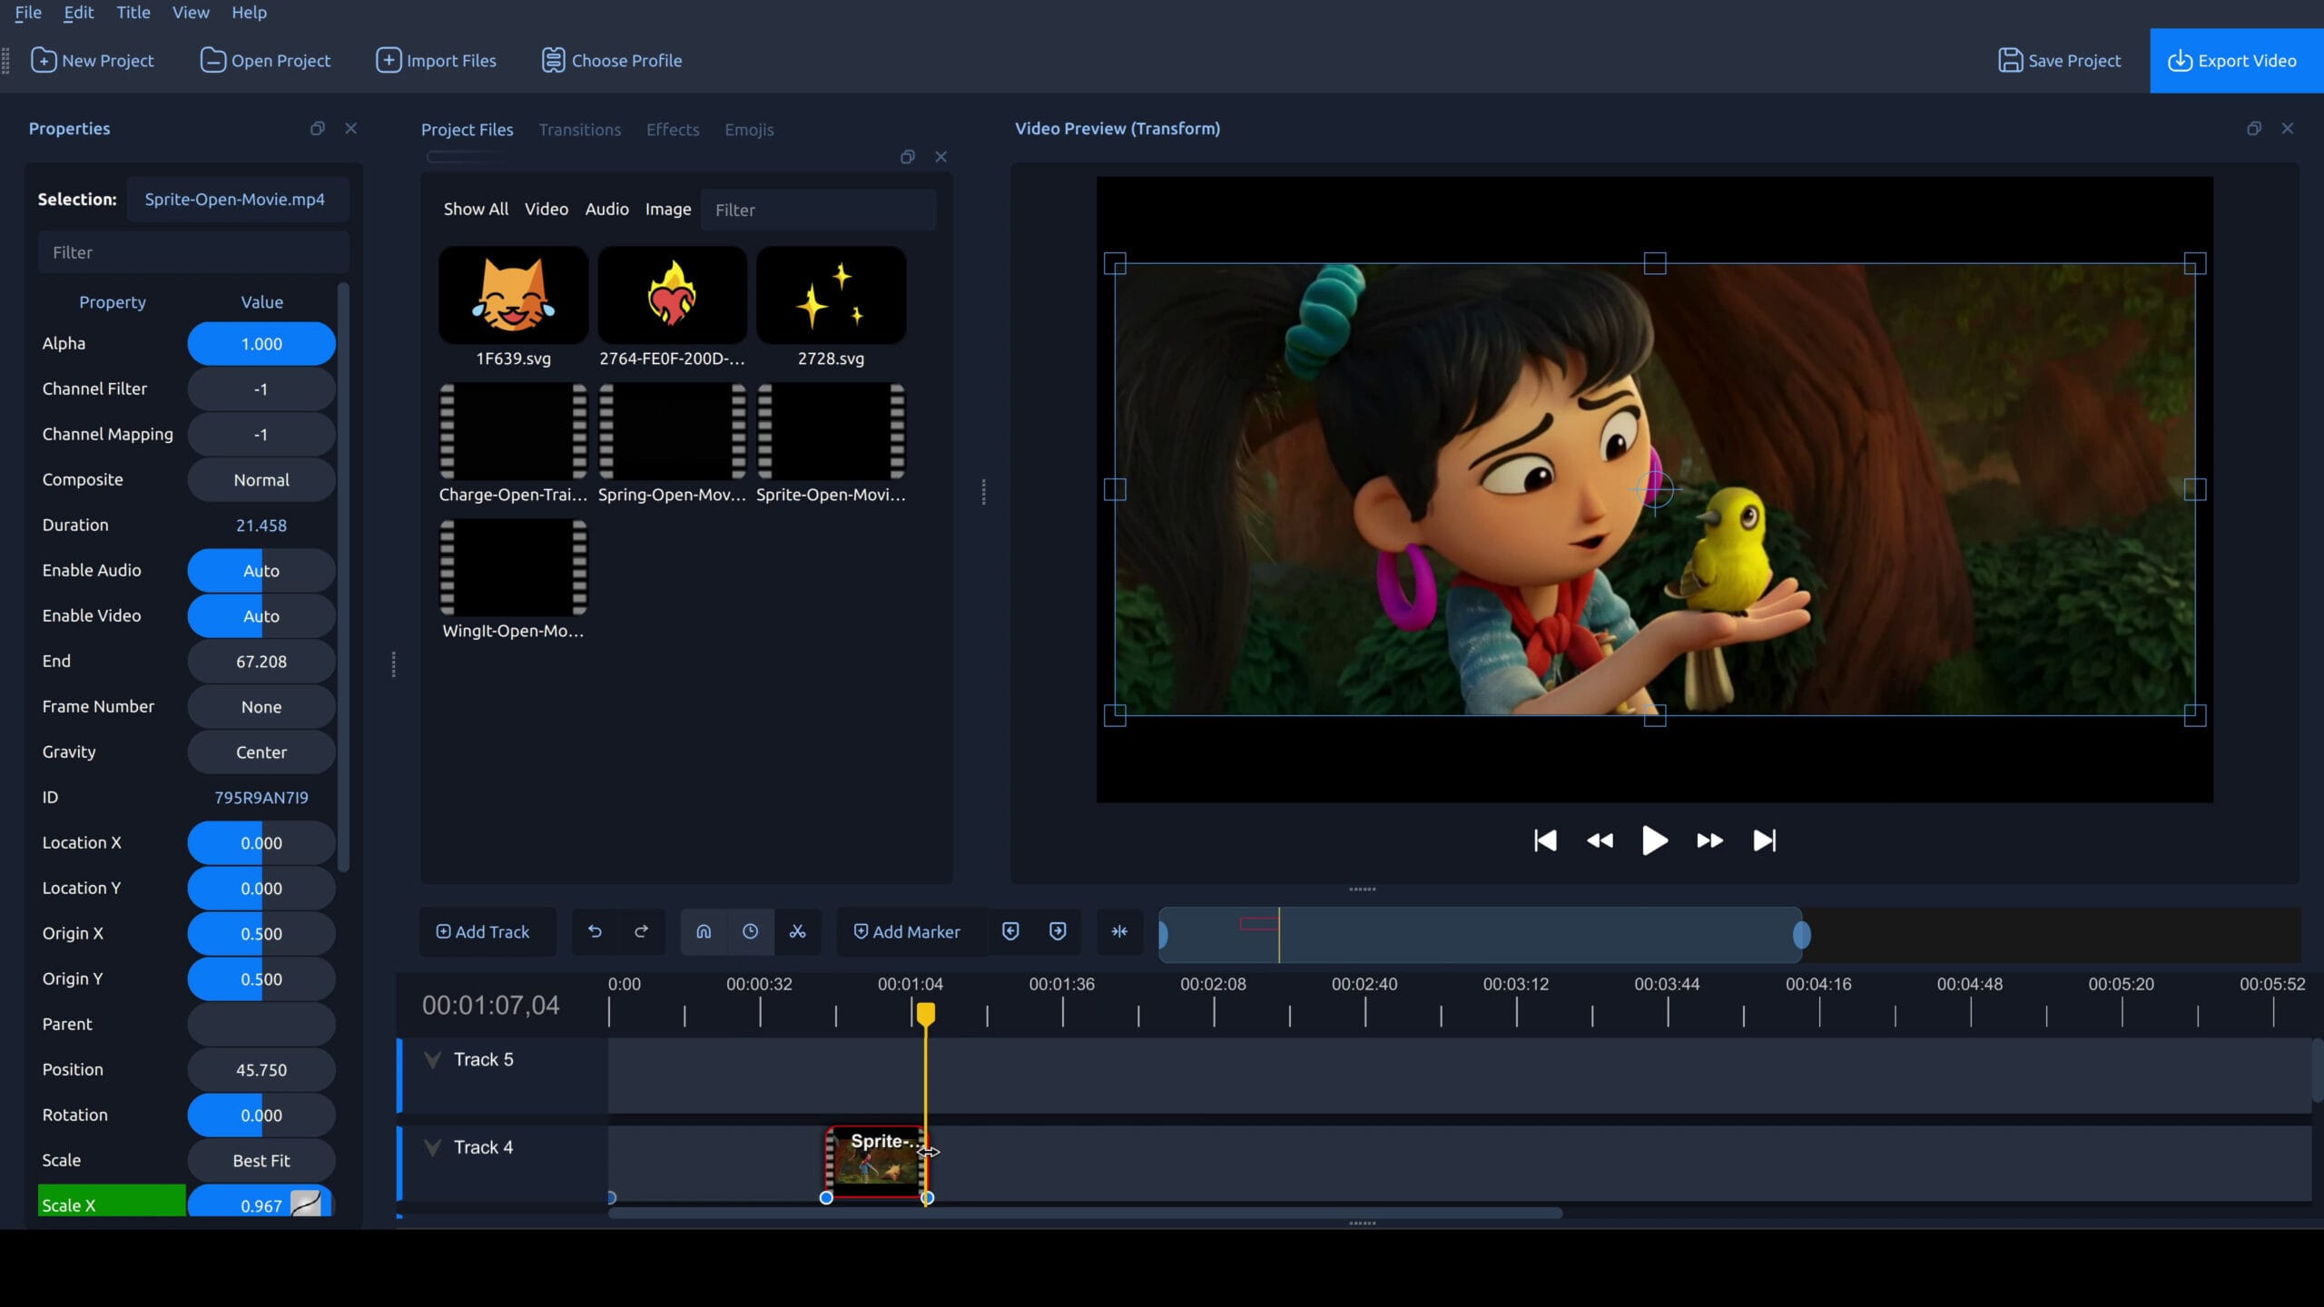Open the Title menu
This screenshot has width=2324, height=1307.
[x=133, y=13]
